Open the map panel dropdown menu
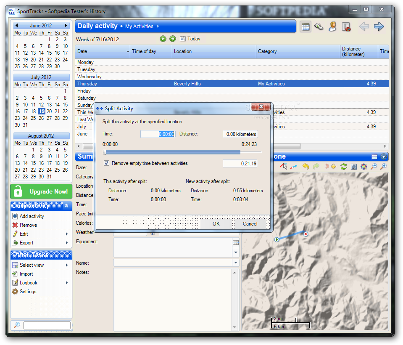The height and width of the screenshot is (345, 403). 384,157
